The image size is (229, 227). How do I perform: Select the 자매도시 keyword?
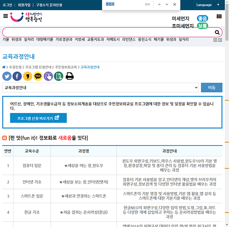113,39
